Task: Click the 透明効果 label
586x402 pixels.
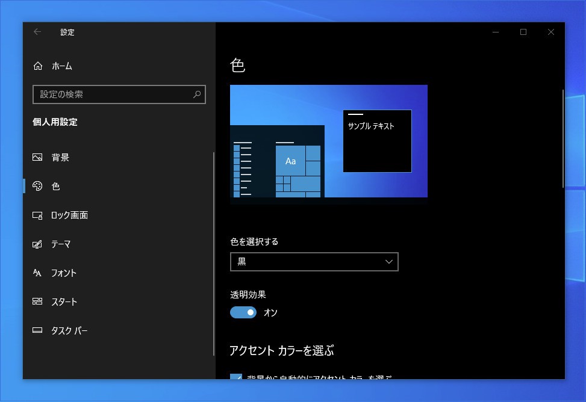Action: pos(248,295)
